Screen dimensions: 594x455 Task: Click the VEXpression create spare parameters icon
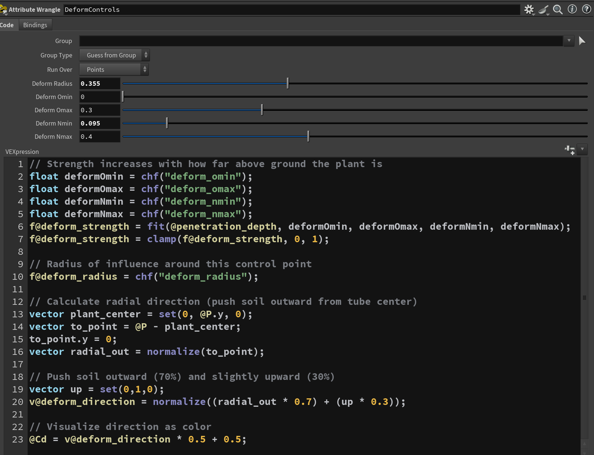point(570,149)
